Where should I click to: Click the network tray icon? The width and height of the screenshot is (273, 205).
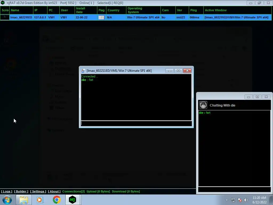(233, 200)
